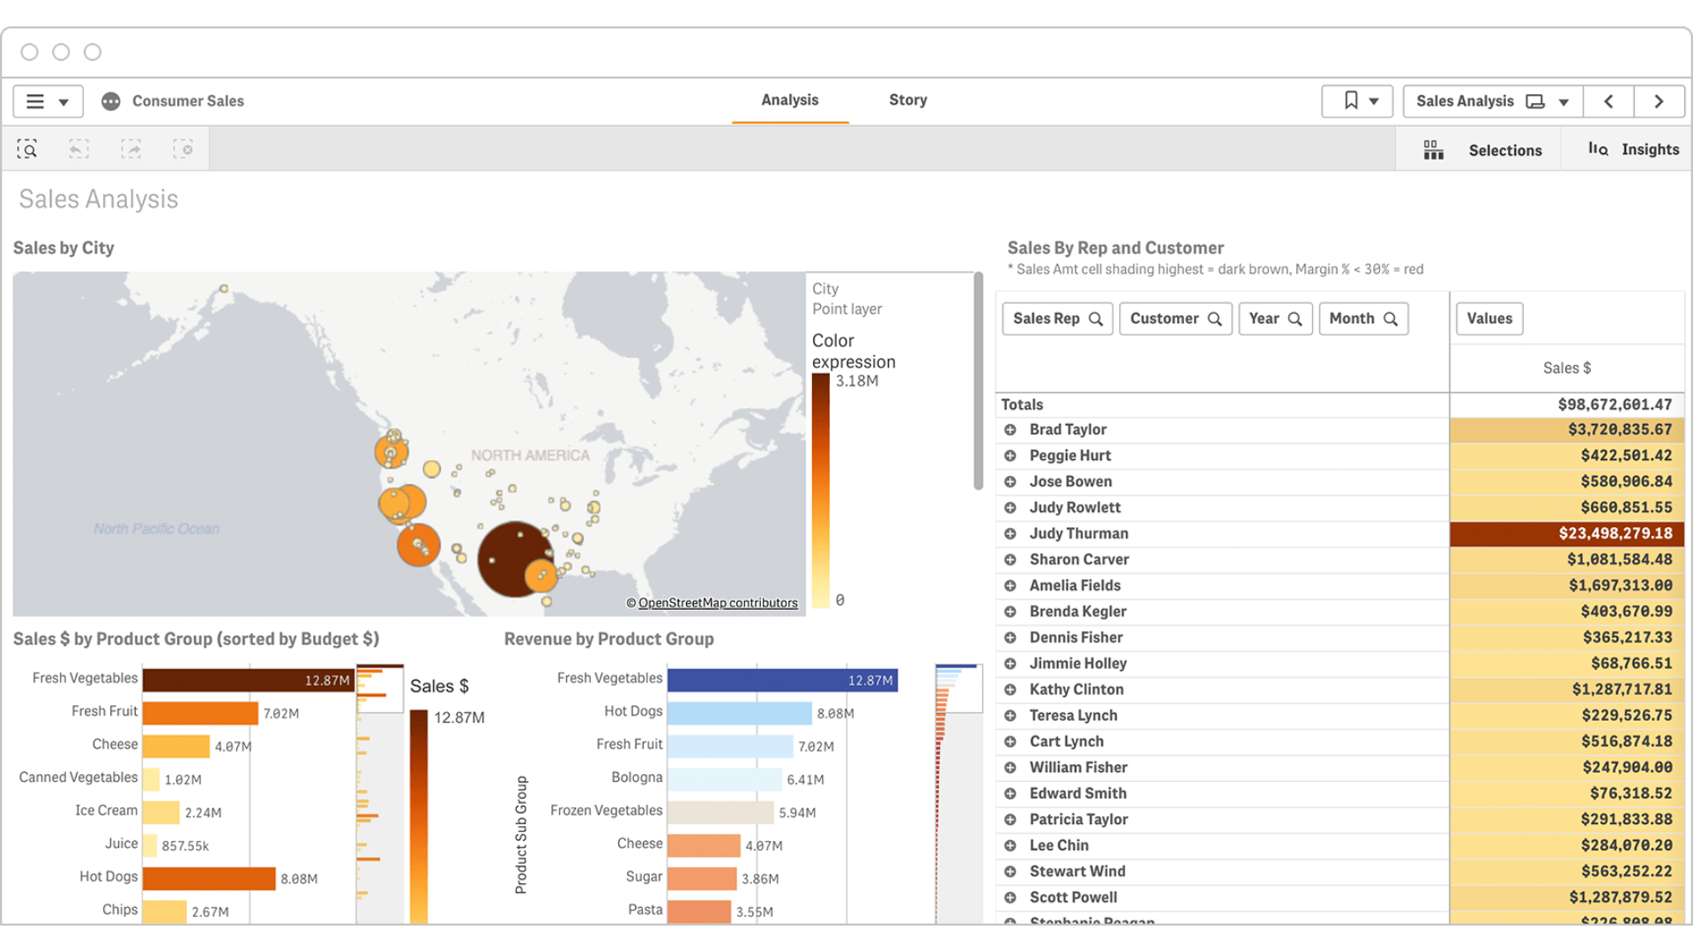1693x952 pixels.
Task: Open the bookmarks dropdown
Action: point(1358,101)
